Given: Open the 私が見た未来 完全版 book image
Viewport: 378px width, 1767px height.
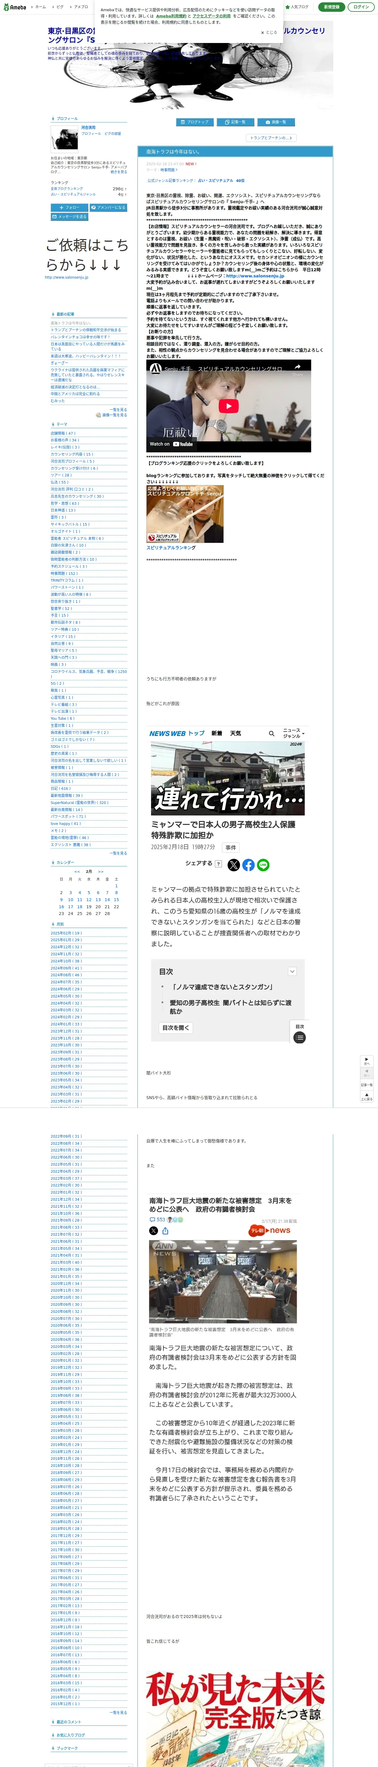Looking at the screenshot, I should pos(235,1718).
